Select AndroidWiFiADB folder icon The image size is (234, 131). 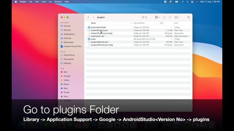click(x=89, y=27)
